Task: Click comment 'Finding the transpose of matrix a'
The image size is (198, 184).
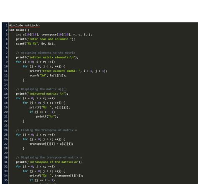Action: 46,130
